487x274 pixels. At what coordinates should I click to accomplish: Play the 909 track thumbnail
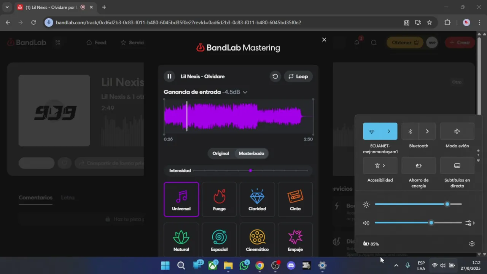(x=54, y=111)
